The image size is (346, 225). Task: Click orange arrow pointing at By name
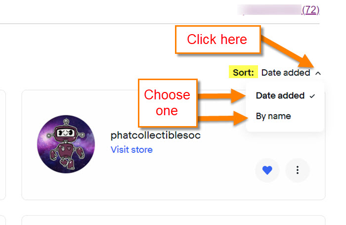click(222, 118)
